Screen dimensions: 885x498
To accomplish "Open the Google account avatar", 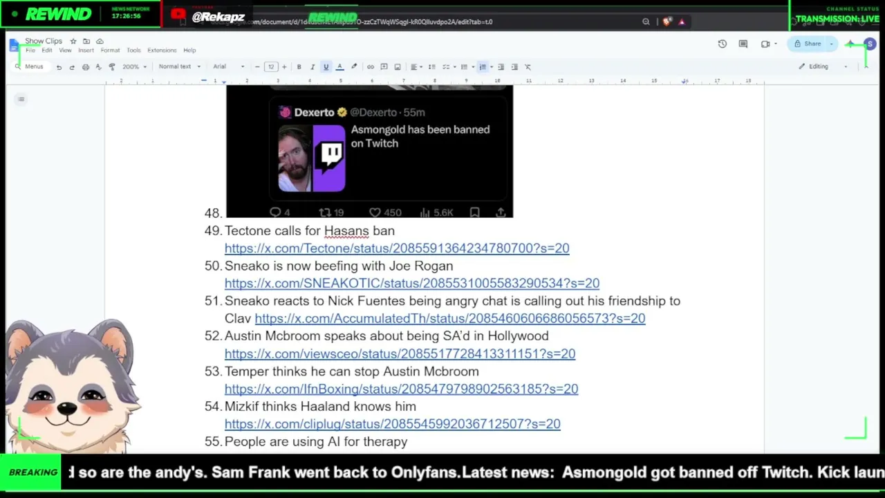I will click(870, 44).
